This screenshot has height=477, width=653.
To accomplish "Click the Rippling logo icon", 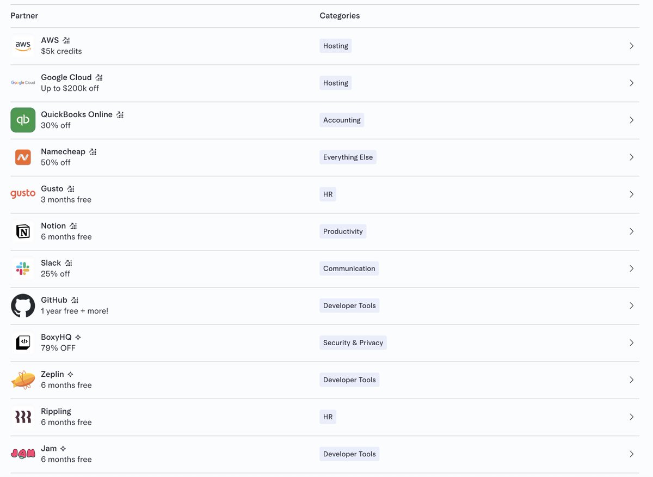I will [23, 417].
